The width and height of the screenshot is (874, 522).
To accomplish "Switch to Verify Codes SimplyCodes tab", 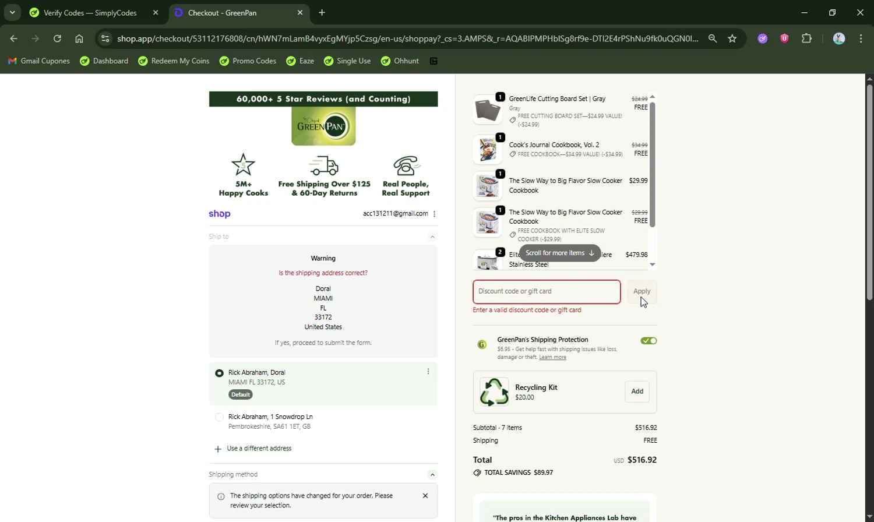I will pos(93,12).
